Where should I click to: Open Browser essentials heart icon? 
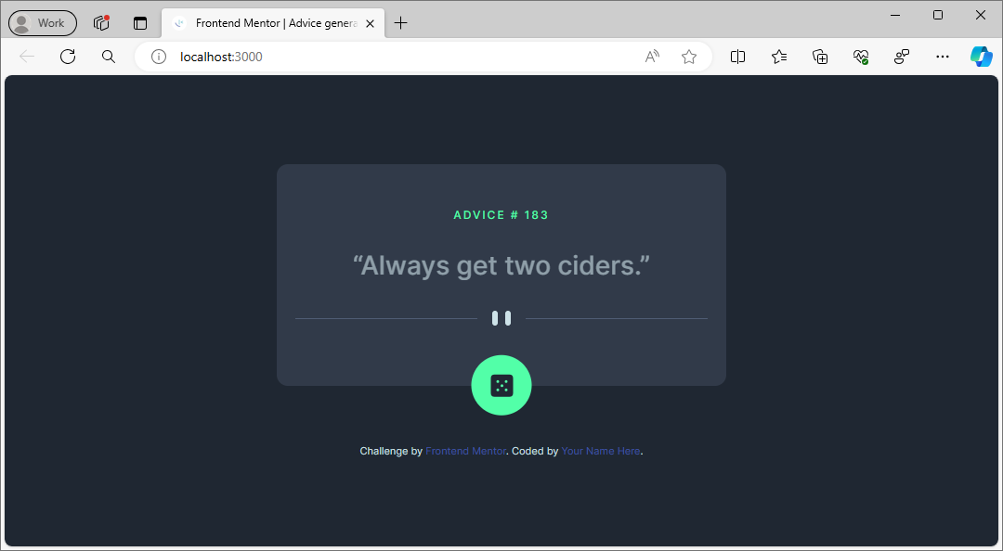click(860, 57)
